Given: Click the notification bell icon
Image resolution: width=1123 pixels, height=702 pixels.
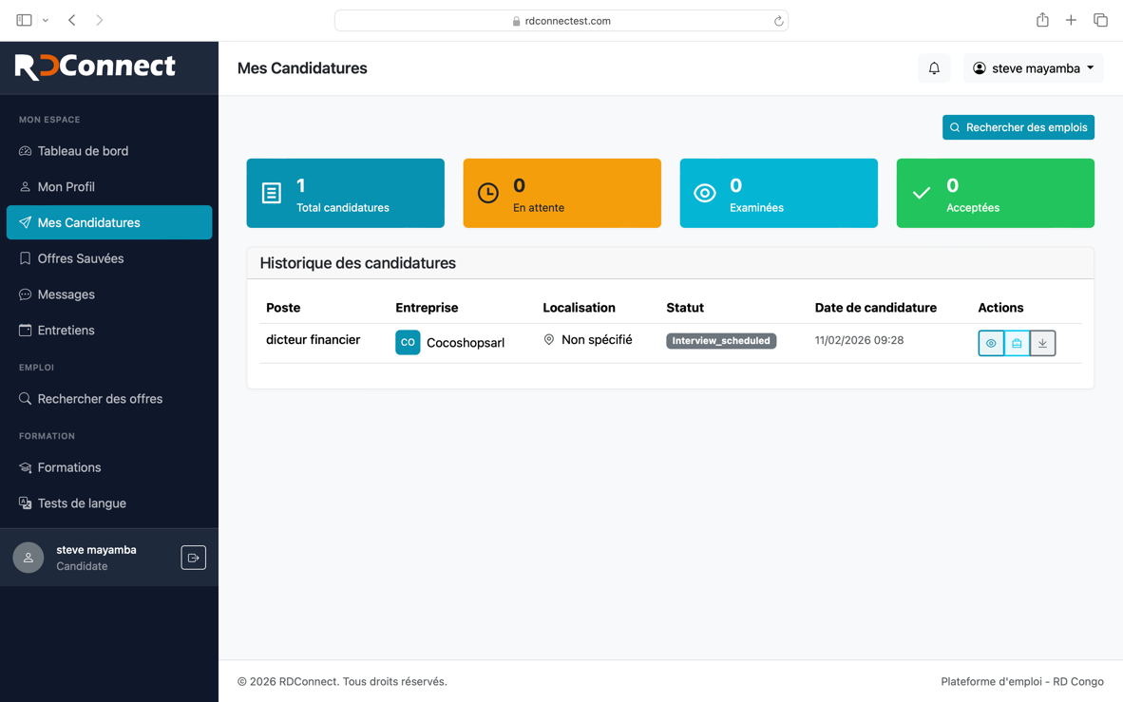Looking at the screenshot, I should coord(934,68).
